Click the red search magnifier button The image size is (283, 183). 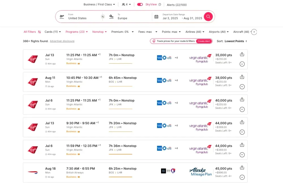(x=208, y=17)
